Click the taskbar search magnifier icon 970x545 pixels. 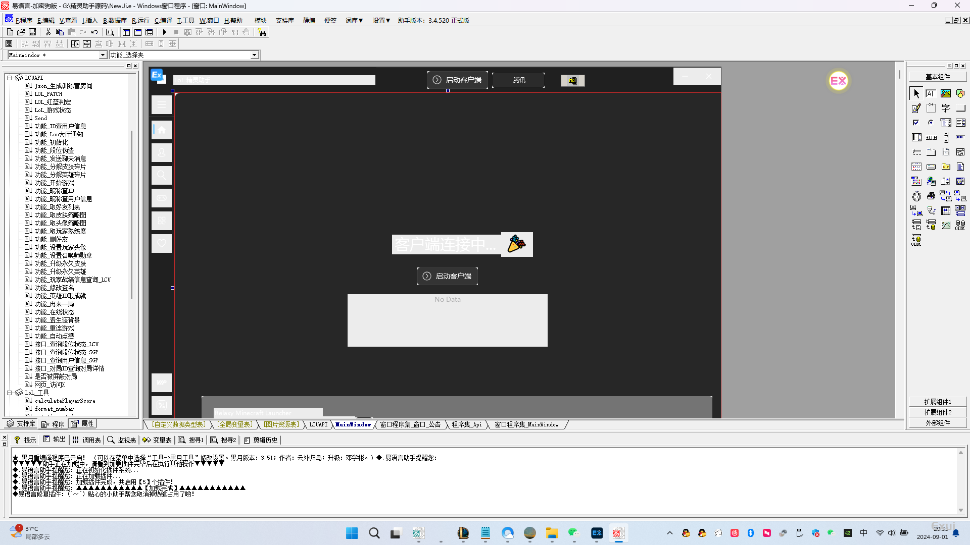click(x=374, y=533)
